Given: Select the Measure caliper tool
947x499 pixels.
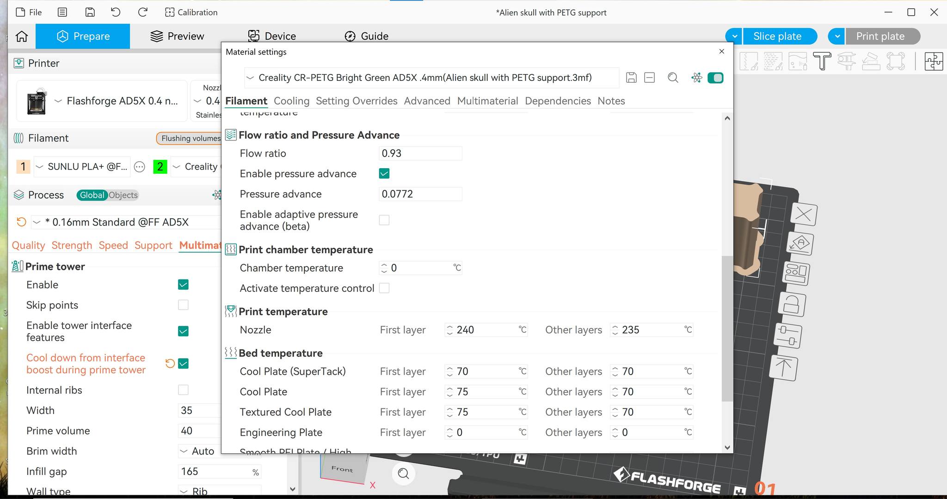Looking at the screenshot, I should [847, 61].
